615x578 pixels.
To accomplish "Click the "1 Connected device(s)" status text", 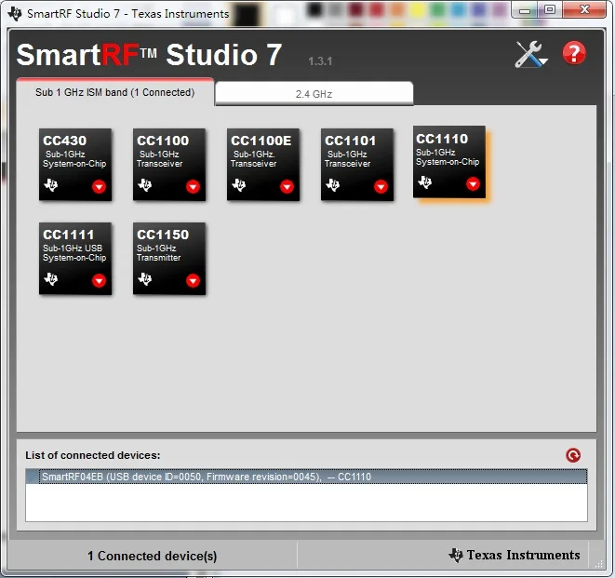I will point(153,556).
